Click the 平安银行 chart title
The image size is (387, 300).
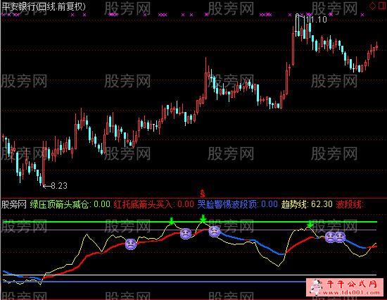click(44, 6)
